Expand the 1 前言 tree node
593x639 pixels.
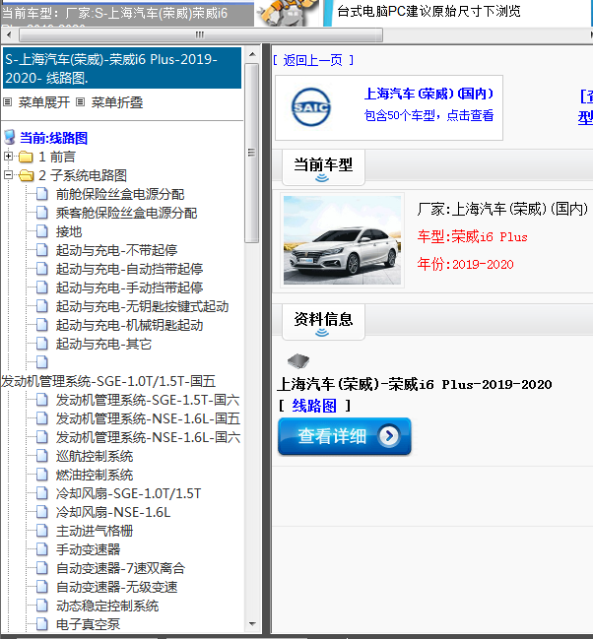click(x=9, y=157)
